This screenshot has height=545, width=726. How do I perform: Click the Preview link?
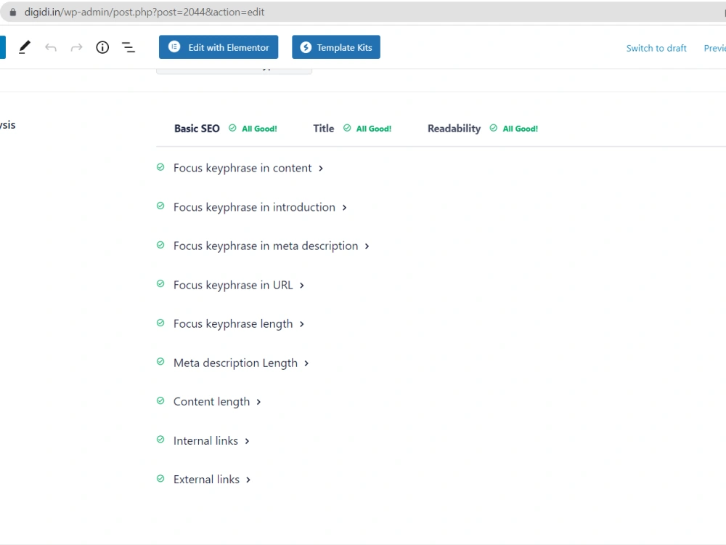click(x=715, y=48)
